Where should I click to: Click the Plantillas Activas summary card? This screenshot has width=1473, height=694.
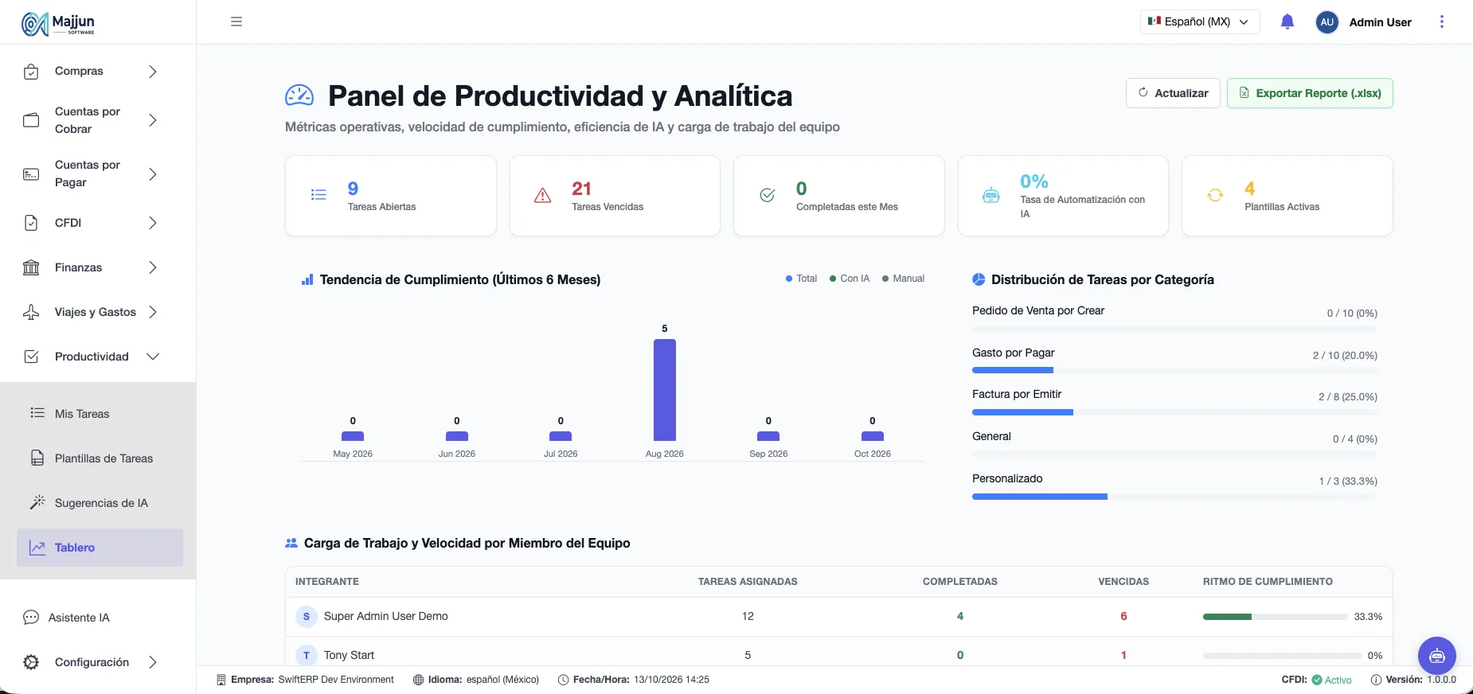click(1287, 196)
